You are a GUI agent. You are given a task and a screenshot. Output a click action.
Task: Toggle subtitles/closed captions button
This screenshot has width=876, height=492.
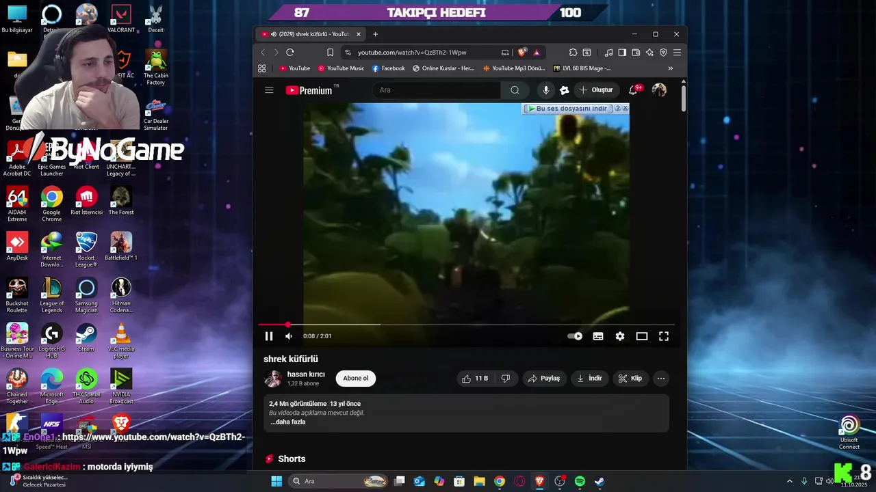coord(598,336)
